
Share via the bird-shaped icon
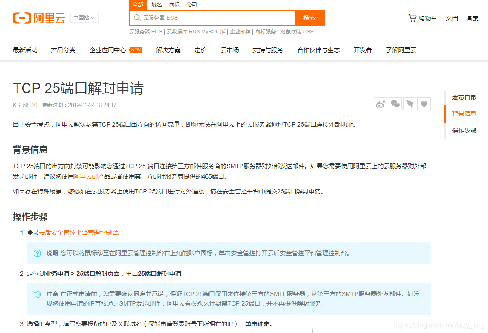[410, 104]
